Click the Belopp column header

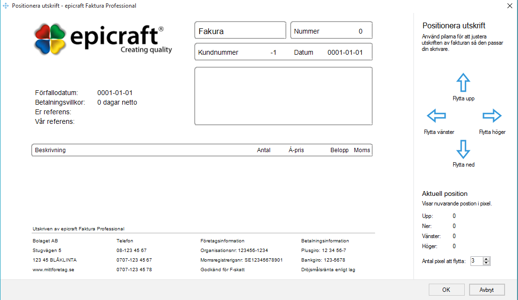tap(339, 150)
